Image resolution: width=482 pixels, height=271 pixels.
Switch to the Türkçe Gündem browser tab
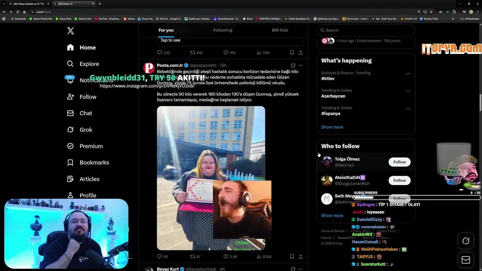(29, 4)
